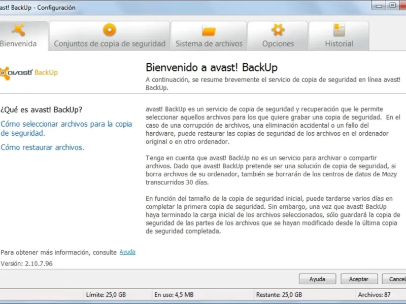Click the Restante: 25,0 GB status entry
The height and width of the screenshot is (304, 406).
coord(279,295)
